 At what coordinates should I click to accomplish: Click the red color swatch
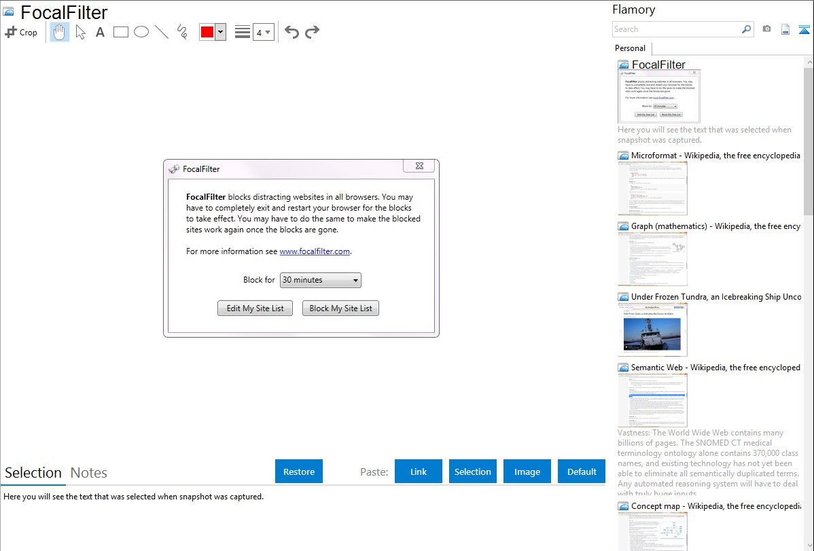[x=207, y=32]
